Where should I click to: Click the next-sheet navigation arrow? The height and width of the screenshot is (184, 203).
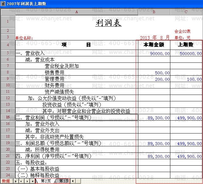27,181
